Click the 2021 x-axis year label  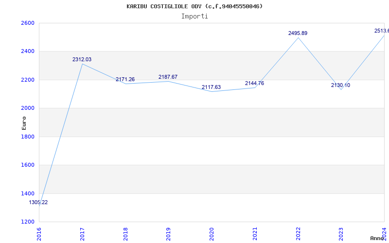(255, 234)
